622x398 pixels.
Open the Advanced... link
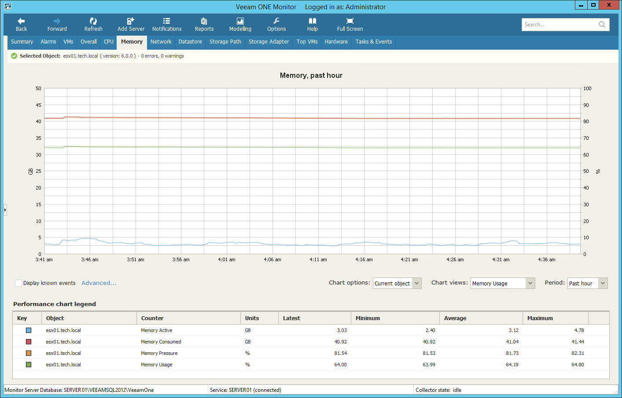click(99, 283)
